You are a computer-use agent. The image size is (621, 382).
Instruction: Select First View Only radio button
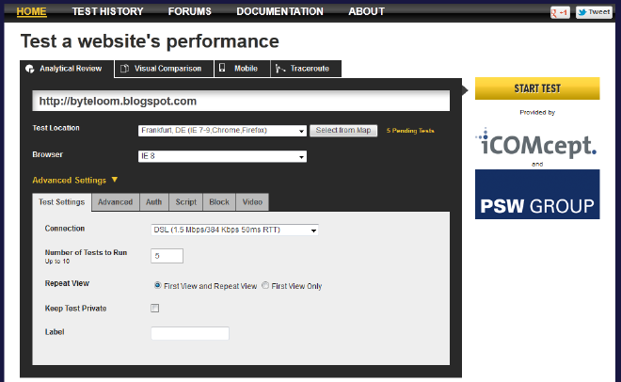[x=265, y=285]
